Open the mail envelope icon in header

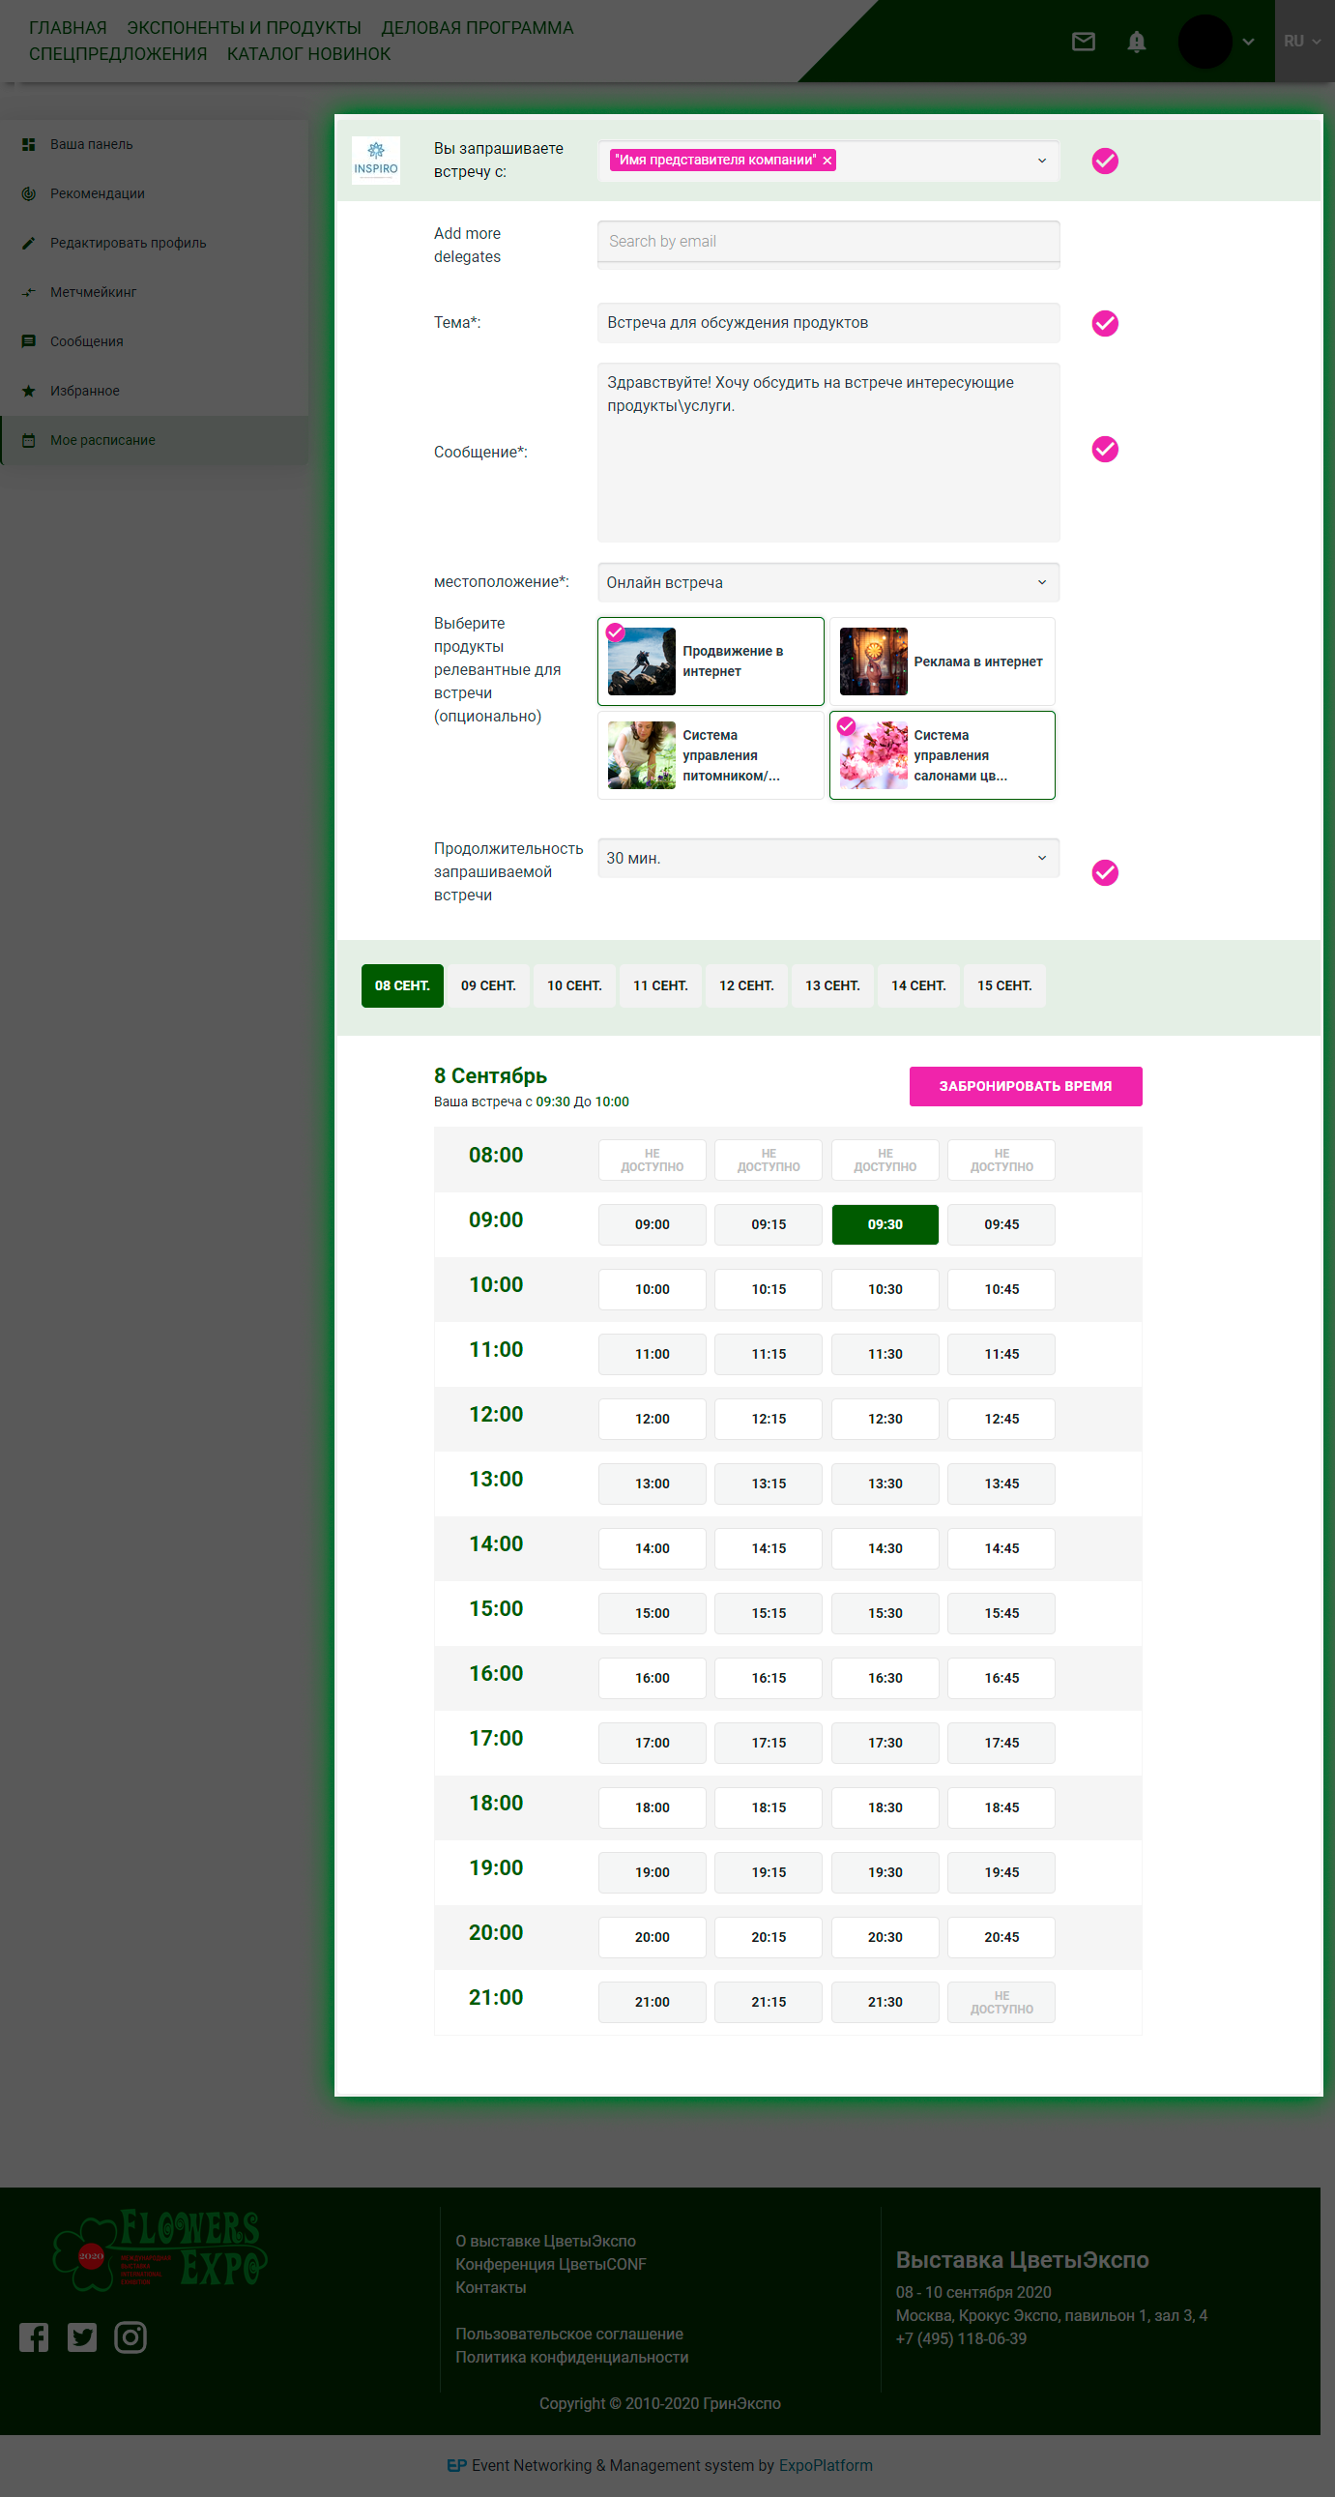[1083, 42]
